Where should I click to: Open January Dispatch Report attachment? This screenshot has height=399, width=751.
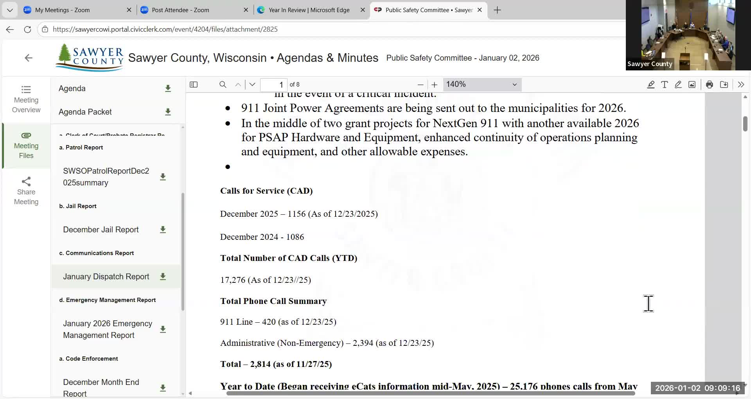pyautogui.click(x=106, y=277)
